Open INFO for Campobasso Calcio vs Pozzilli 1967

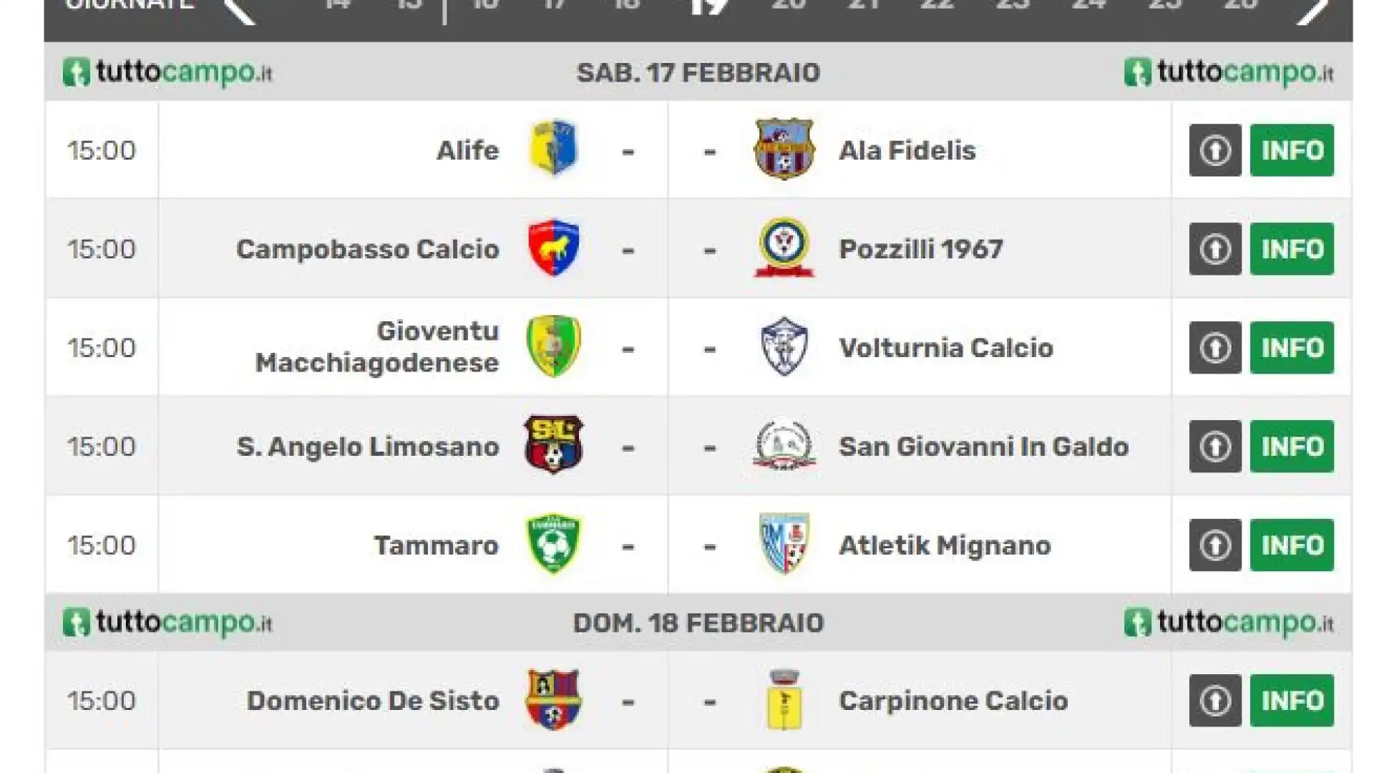pos(1292,249)
